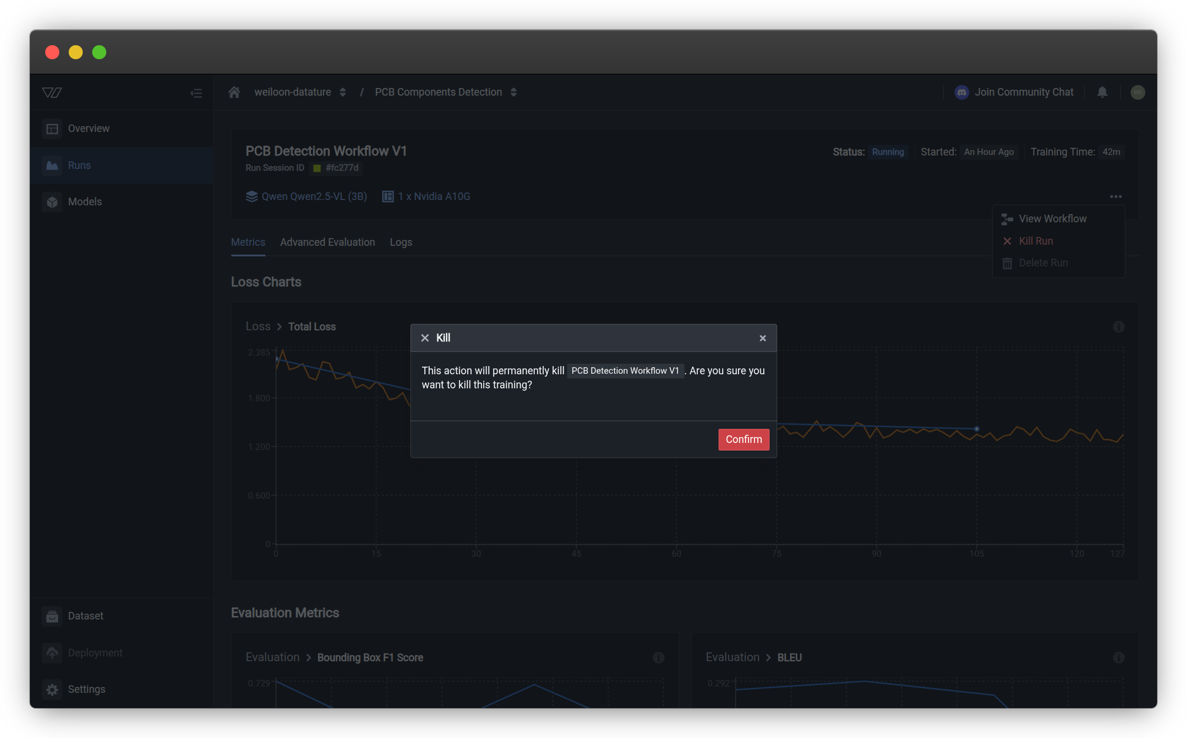Screen dimensions: 1187x738
Task: Click the user avatar icon
Action: pos(1137,92)
